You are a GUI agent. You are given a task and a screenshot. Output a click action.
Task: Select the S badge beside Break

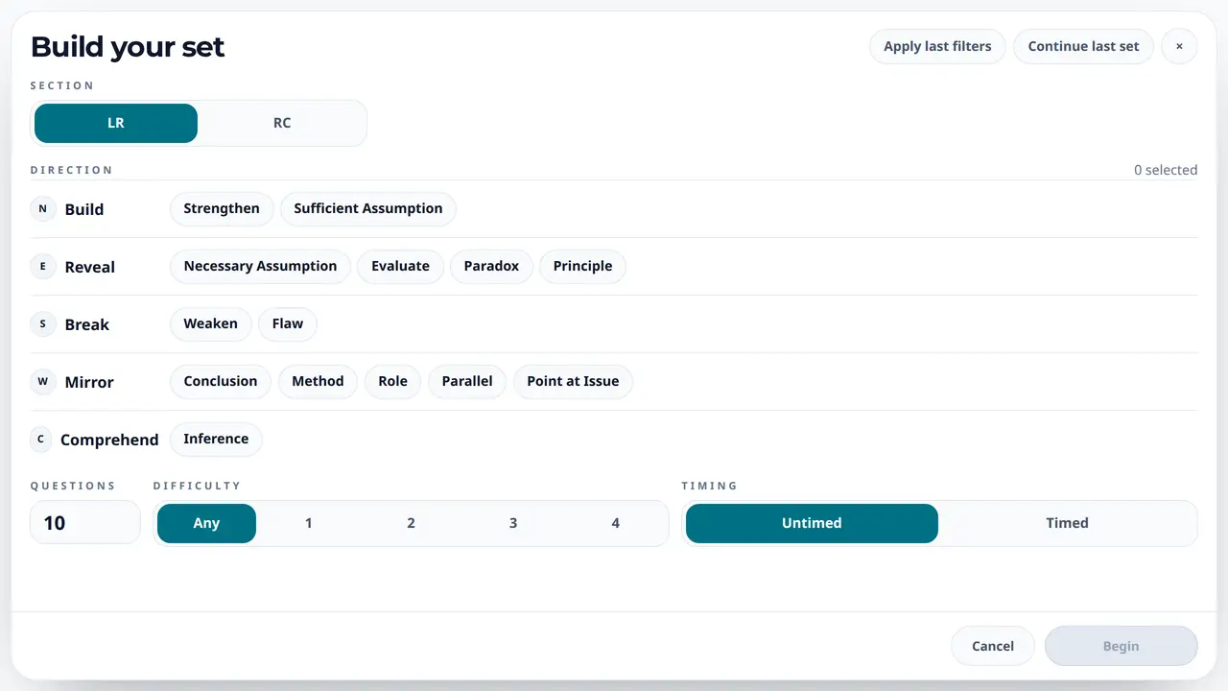(x=42, y=323)
